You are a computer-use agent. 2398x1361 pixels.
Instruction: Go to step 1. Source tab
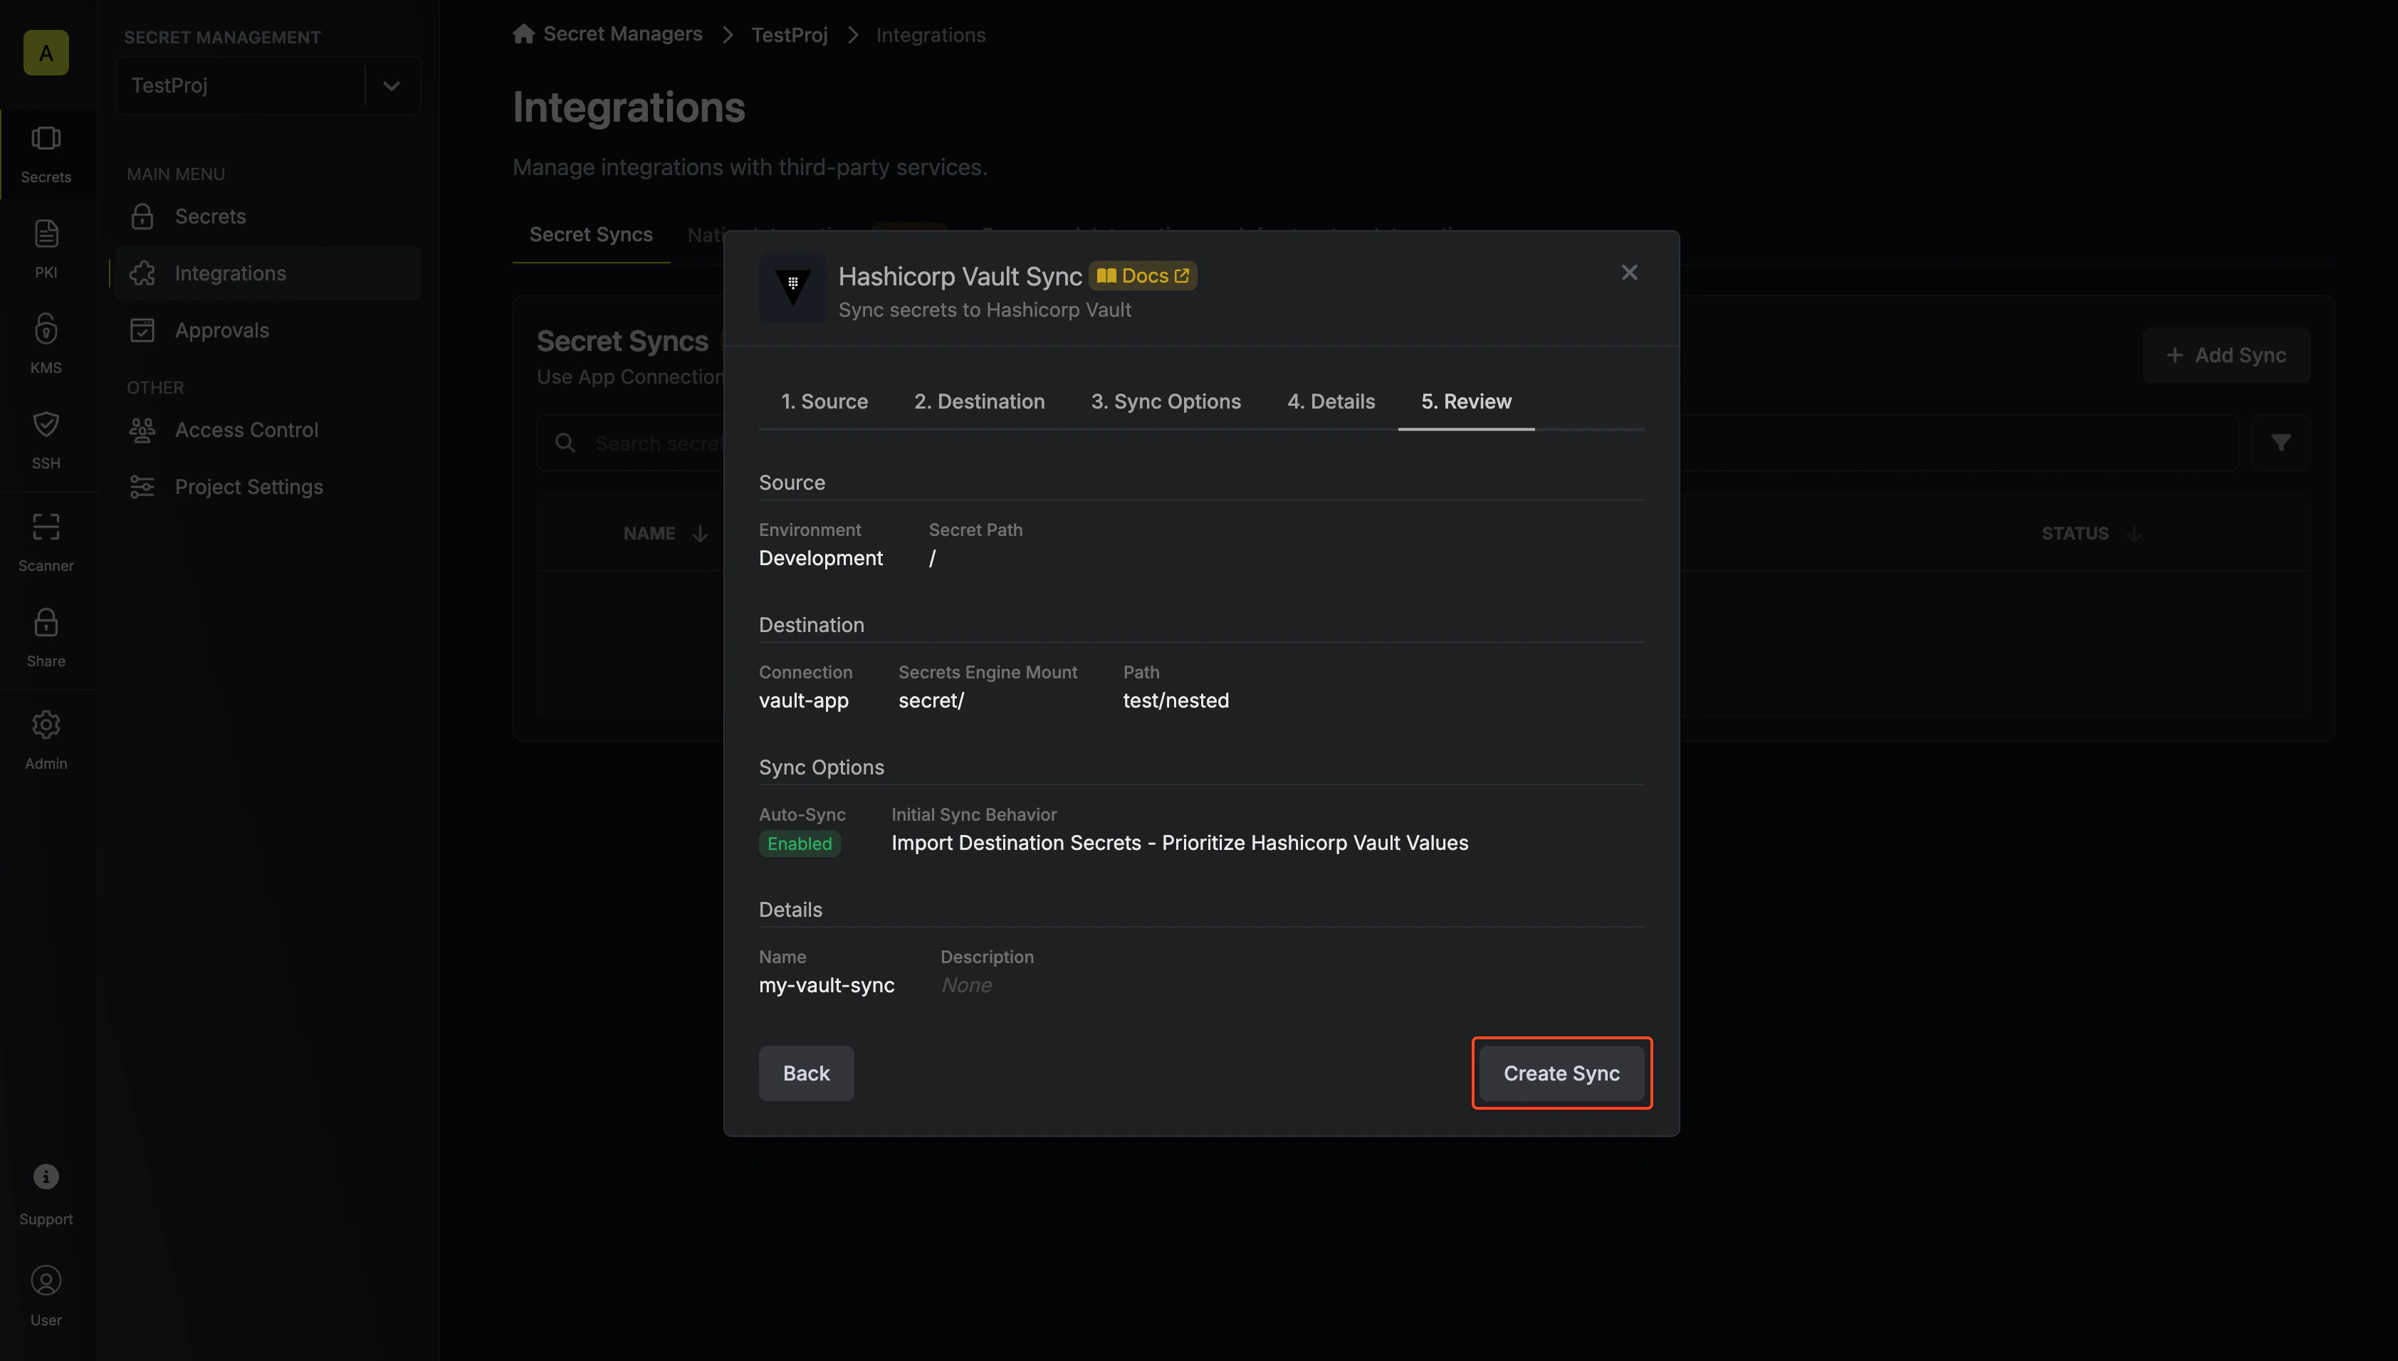click(824, 402)
